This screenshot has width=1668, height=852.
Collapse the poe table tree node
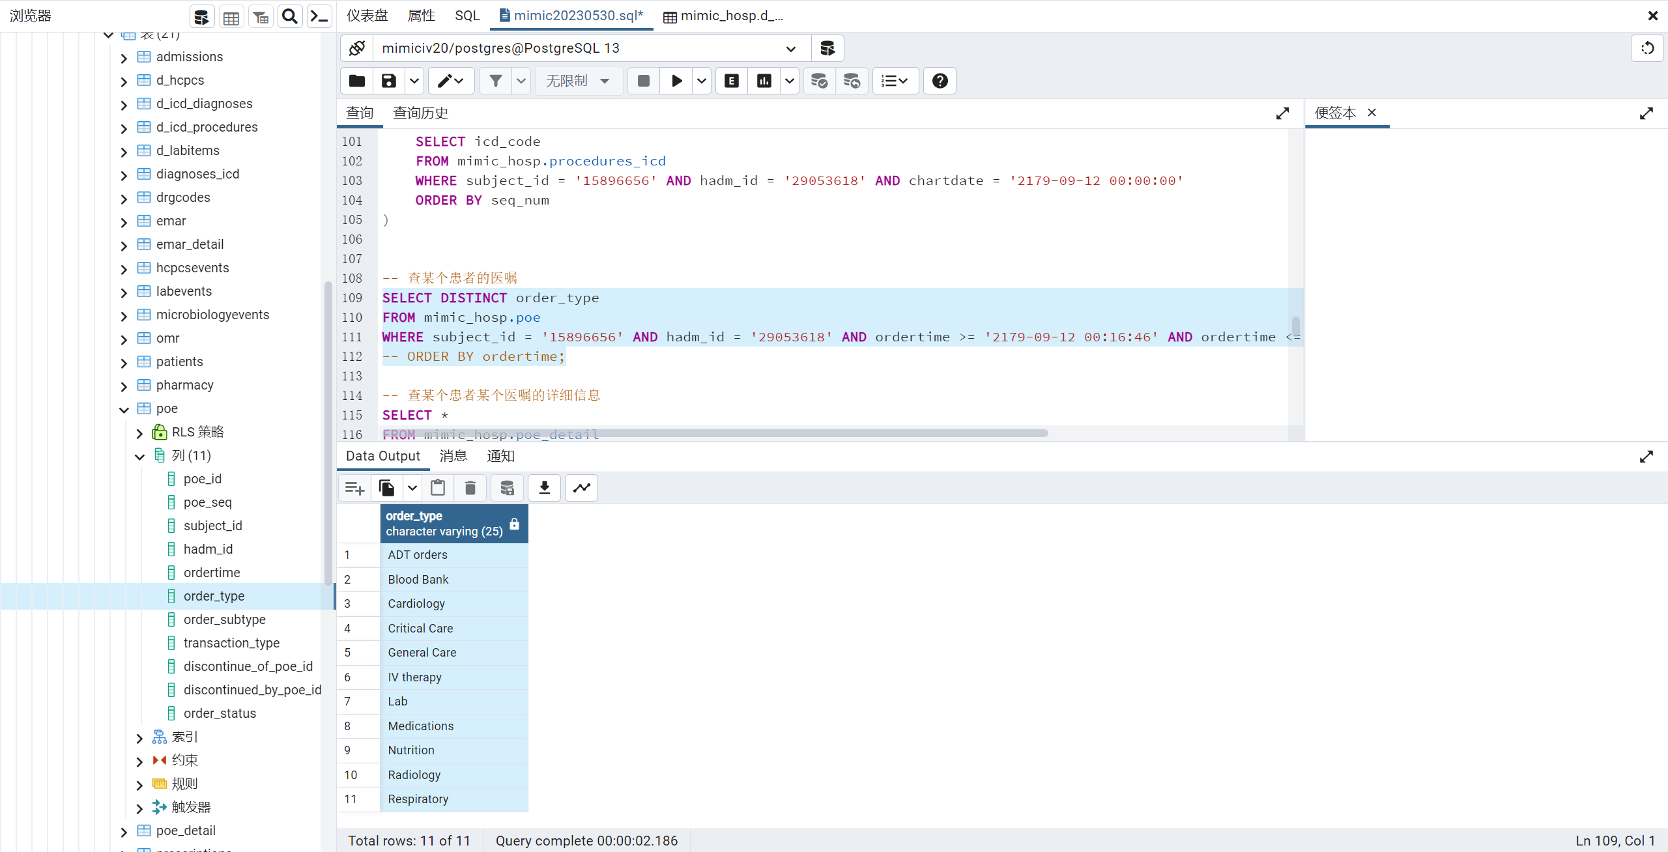124,410
